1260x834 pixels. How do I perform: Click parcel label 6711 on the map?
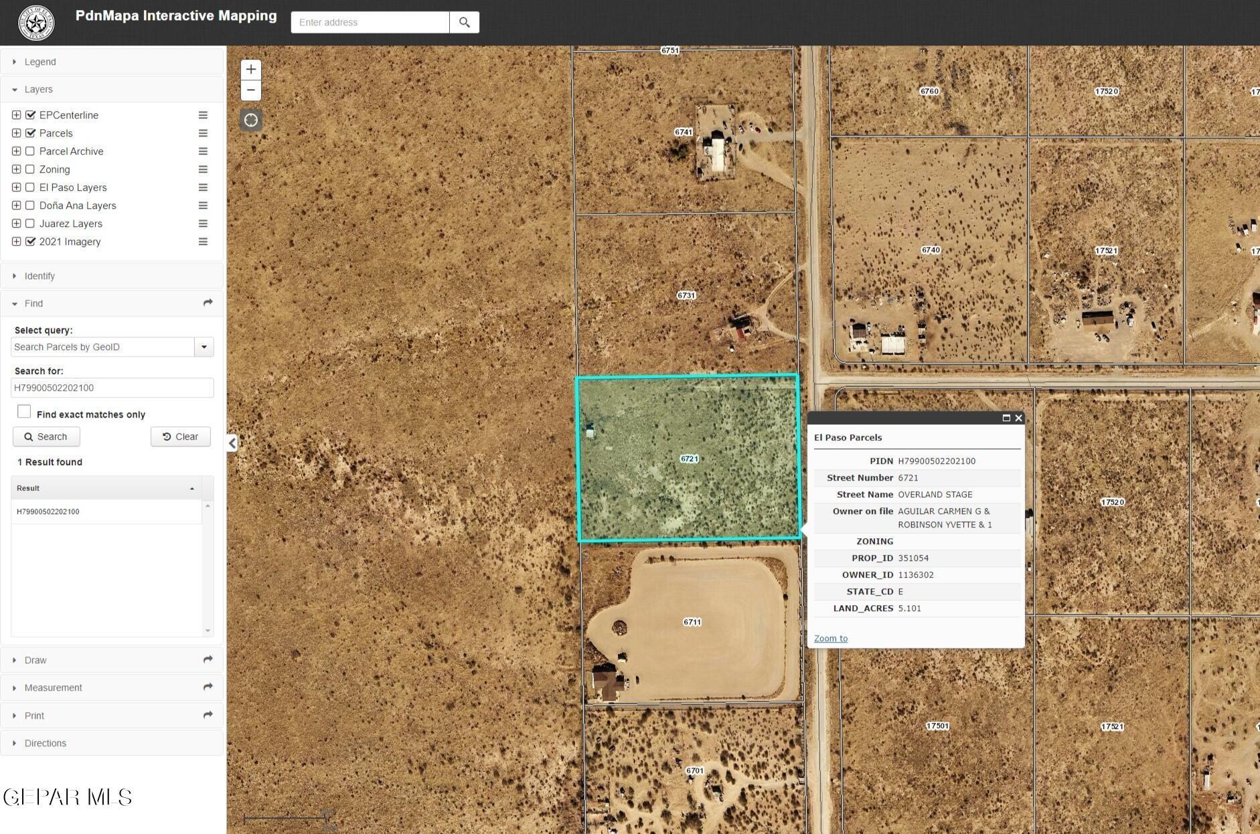point(692,622)
